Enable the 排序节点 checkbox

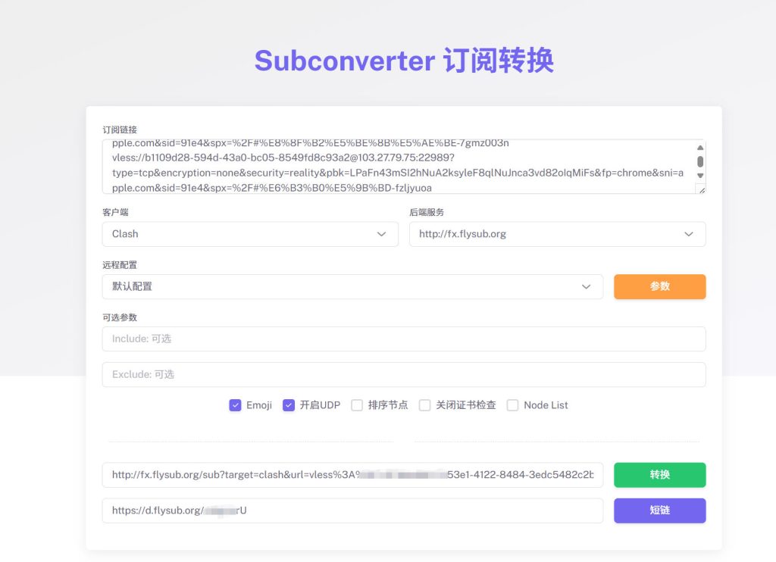[356, 405]
